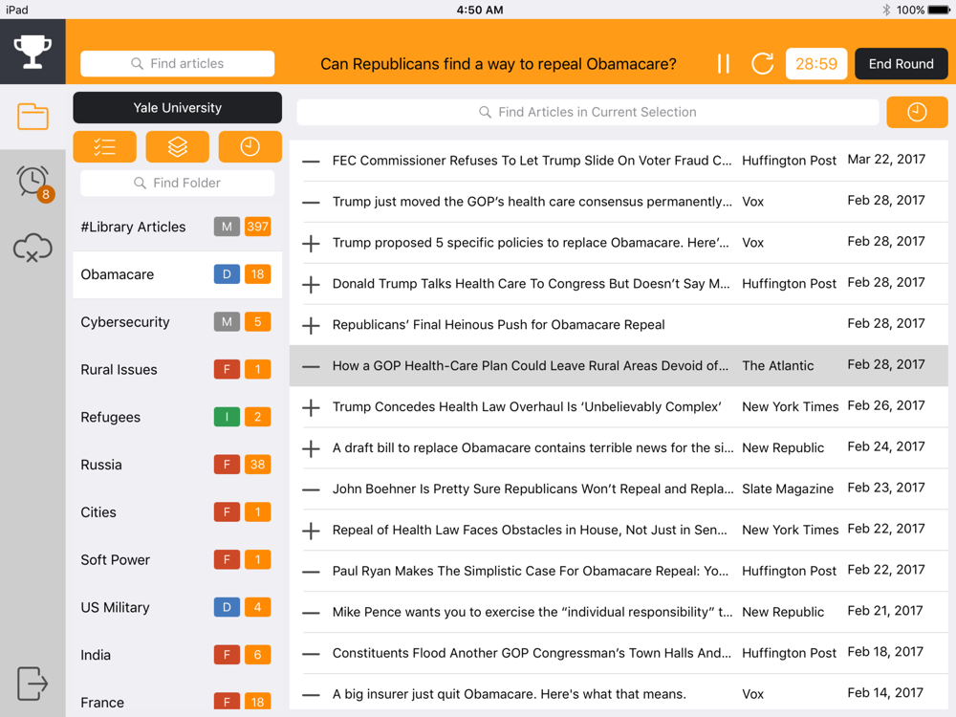Tap the log out exit icon
The width and height of the screenshot is (956, 717).
click(32, 683)
